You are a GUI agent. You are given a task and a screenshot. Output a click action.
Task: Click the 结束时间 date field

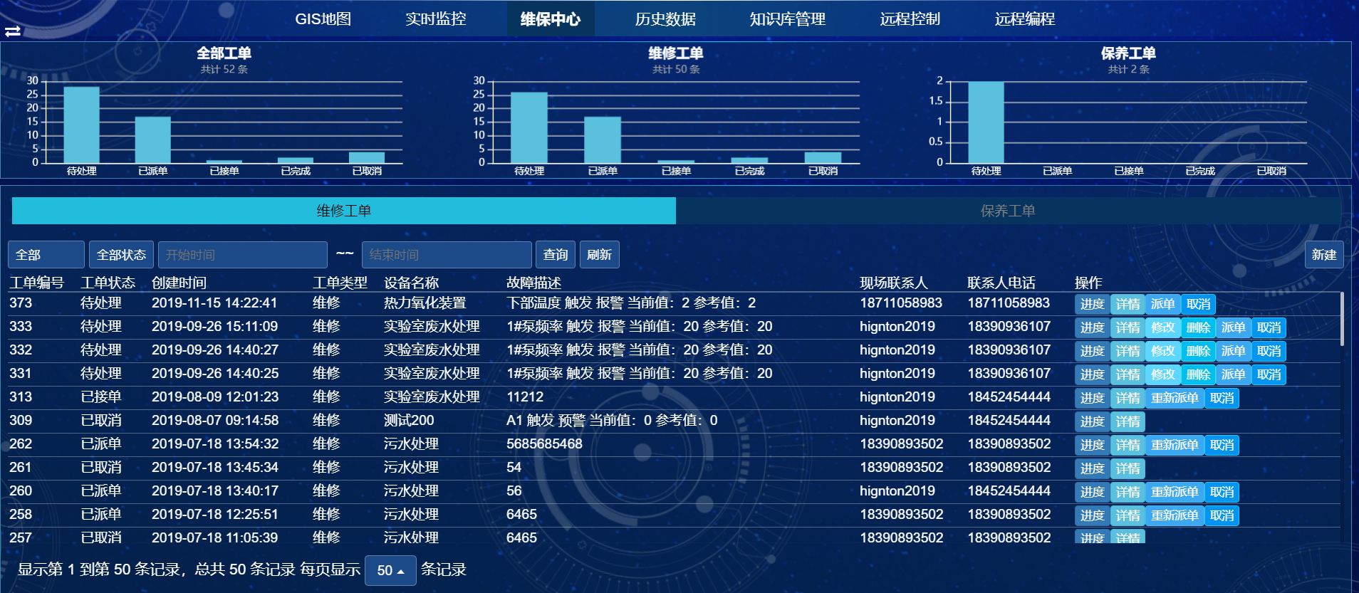tap(447, 255)
